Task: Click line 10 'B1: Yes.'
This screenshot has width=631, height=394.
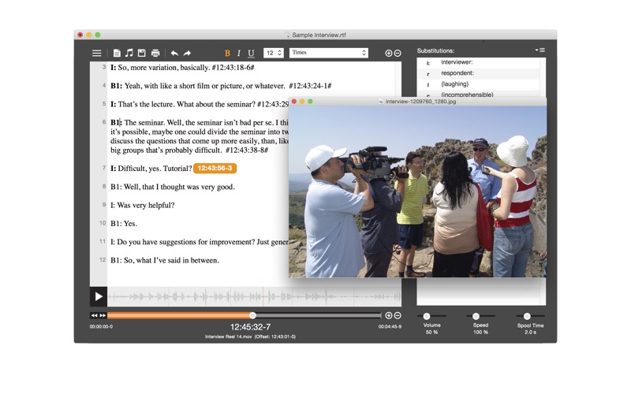Action: pyautogui.click(x=124, y=224)
